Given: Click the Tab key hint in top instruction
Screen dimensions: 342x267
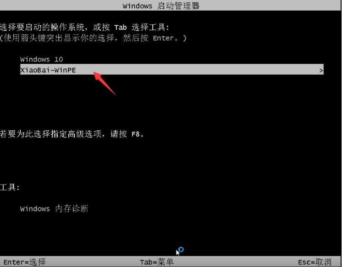Looking at the screenshot, I should [x=120, y=28].
